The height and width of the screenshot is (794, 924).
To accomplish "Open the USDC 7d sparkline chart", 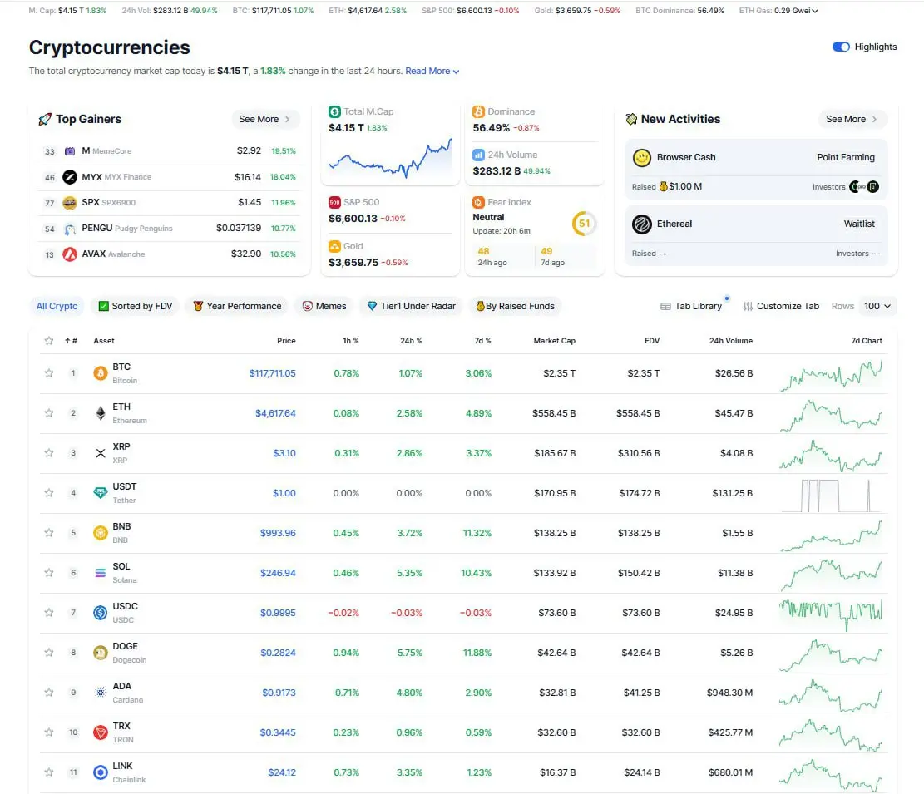I will tap(831, 614).
